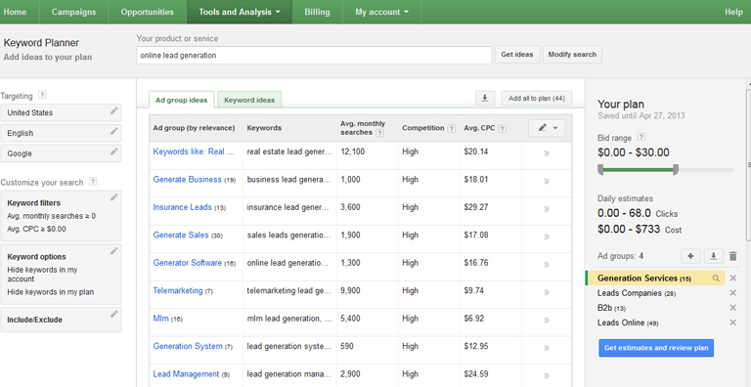751x387 pixels.
Task: Download the plan's ad groups
Action: click(x=714, y=256)
